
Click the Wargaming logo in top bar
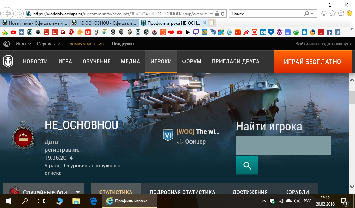click(x=7, y=44)
